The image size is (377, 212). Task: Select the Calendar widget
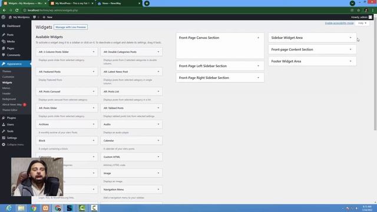coord(131,141)
